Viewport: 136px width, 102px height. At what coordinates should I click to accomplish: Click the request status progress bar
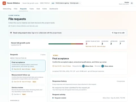66,44
